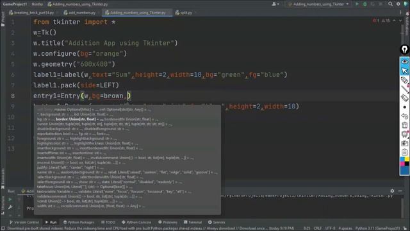The width and height of the screenshot is (410, 231).
Task: Click tkinter folder breadcrumb in title bar
Action: (x=37, y=4)
